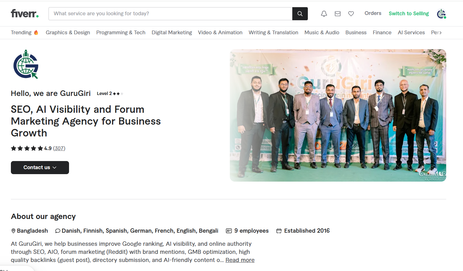Open Writing & Translation category
This screenshot has height=271, width=463.
click(273, 32)
